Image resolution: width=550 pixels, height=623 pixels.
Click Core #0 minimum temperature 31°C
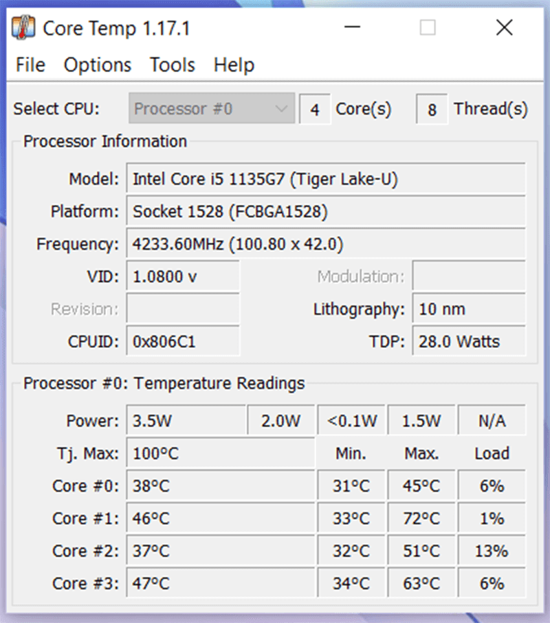tap(351, 486)
